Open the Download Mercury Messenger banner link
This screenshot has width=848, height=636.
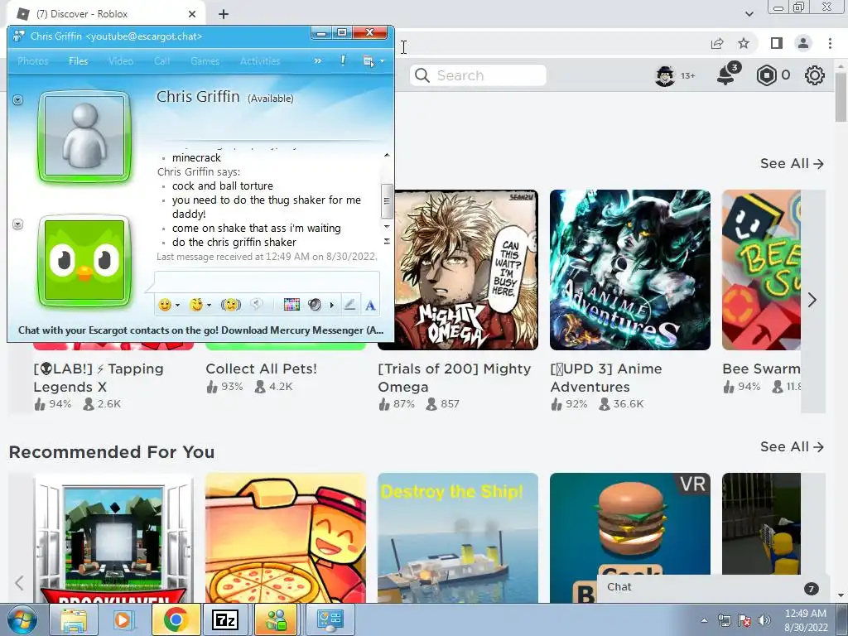(x=200, y=330)
